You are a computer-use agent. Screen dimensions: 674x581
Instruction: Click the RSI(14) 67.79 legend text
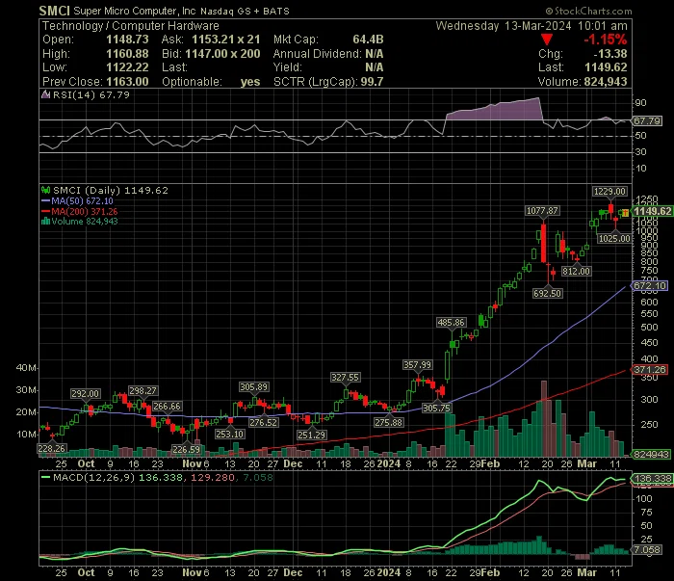[x=91, y=94]
